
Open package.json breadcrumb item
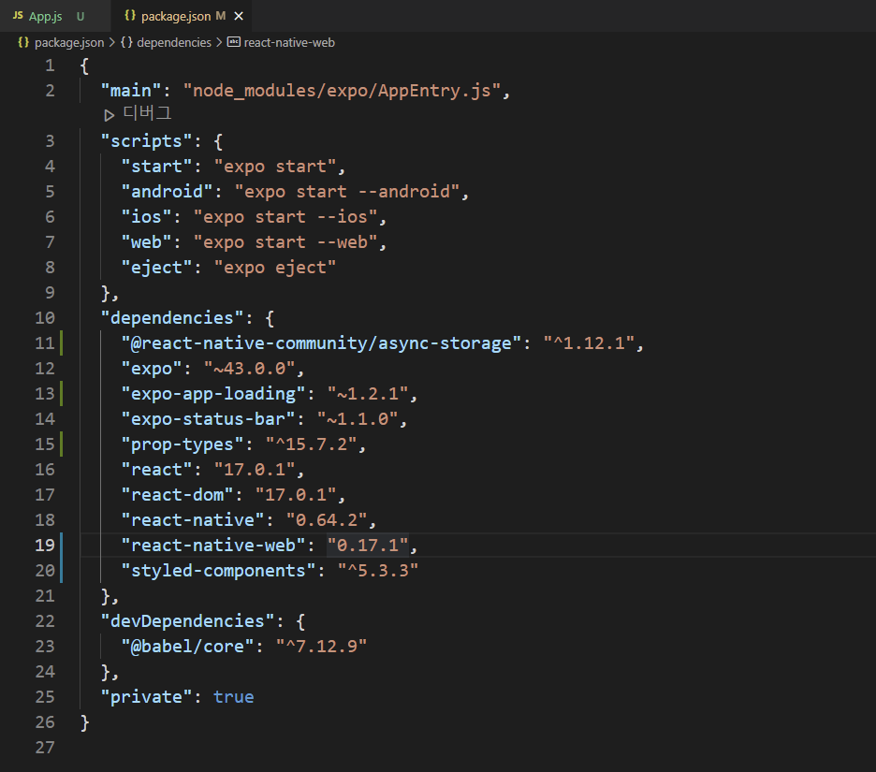pos(69,42)
